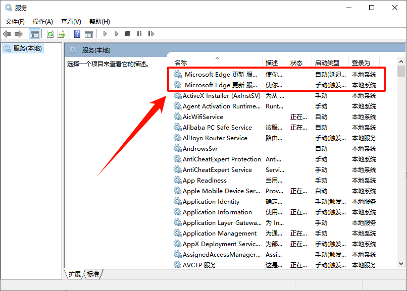
Task: Click the Refresh toolbar icon
Action: click(50, 34)
